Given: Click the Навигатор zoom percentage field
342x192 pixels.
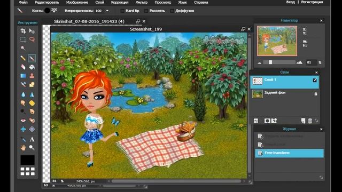Looking at the screenshot, I should [x=310, y=62].
